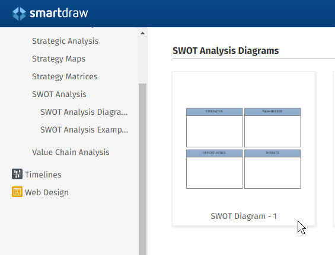335x255 pixels.
Task: Open the Web Design template category
Action: (47, 192)
